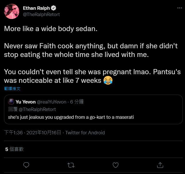
Task: Like the tweet with the heart icon
Action: (116, 165)
